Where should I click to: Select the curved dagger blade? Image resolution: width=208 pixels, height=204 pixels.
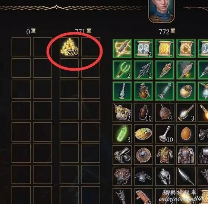coord(186,176)
